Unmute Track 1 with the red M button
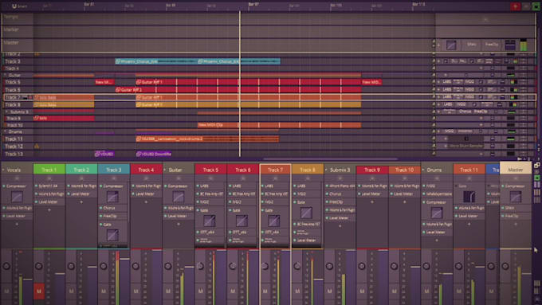Viewport: 542px width, 305px height. pos(39,291)
